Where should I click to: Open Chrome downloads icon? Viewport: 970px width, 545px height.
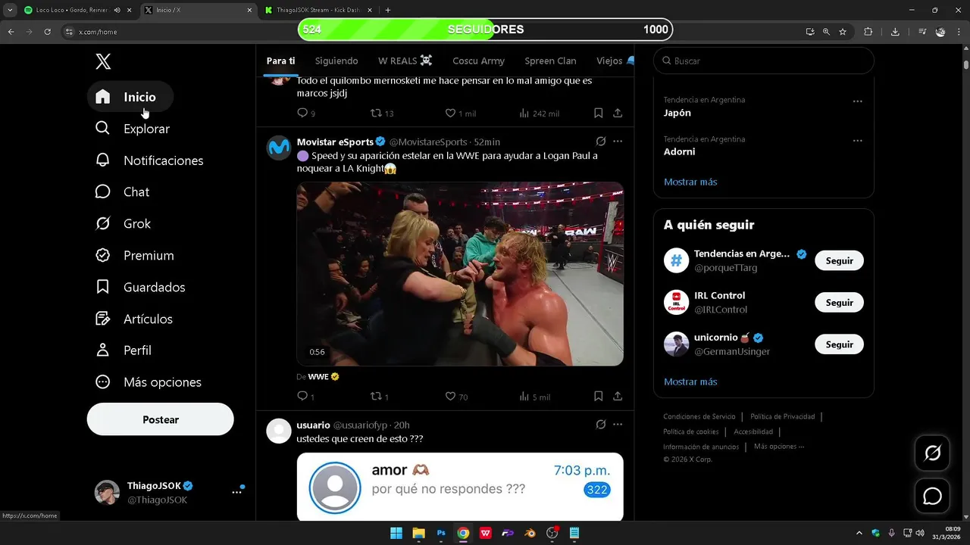coord(895,32)
